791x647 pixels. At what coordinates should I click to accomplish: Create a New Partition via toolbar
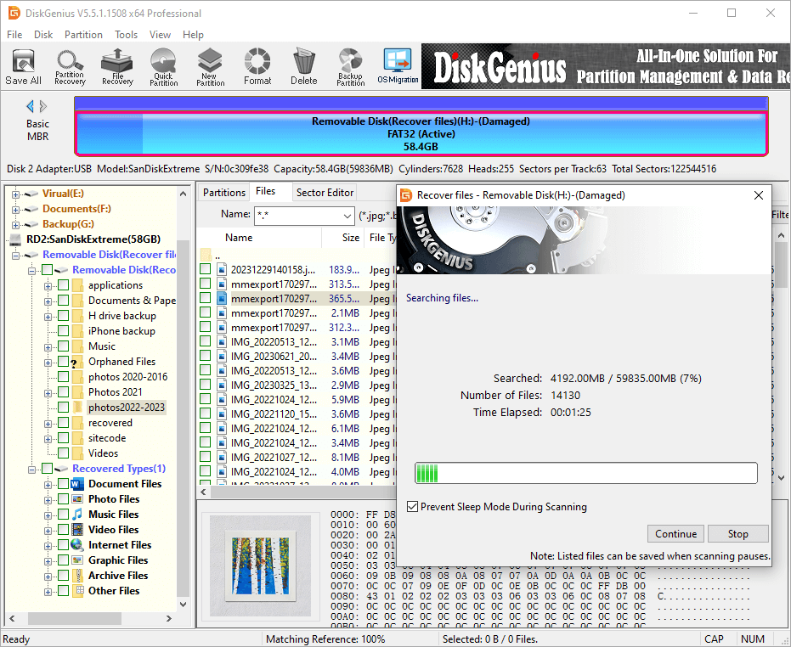(x=210, y=66)
